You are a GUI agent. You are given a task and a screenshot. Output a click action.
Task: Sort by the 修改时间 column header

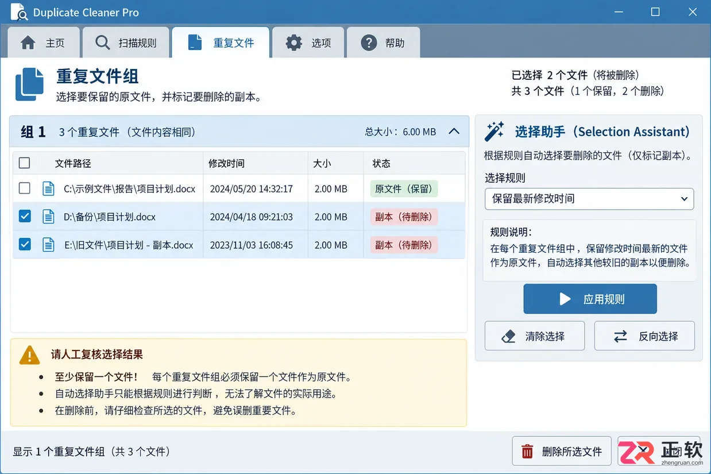click(x=226, y=163)
